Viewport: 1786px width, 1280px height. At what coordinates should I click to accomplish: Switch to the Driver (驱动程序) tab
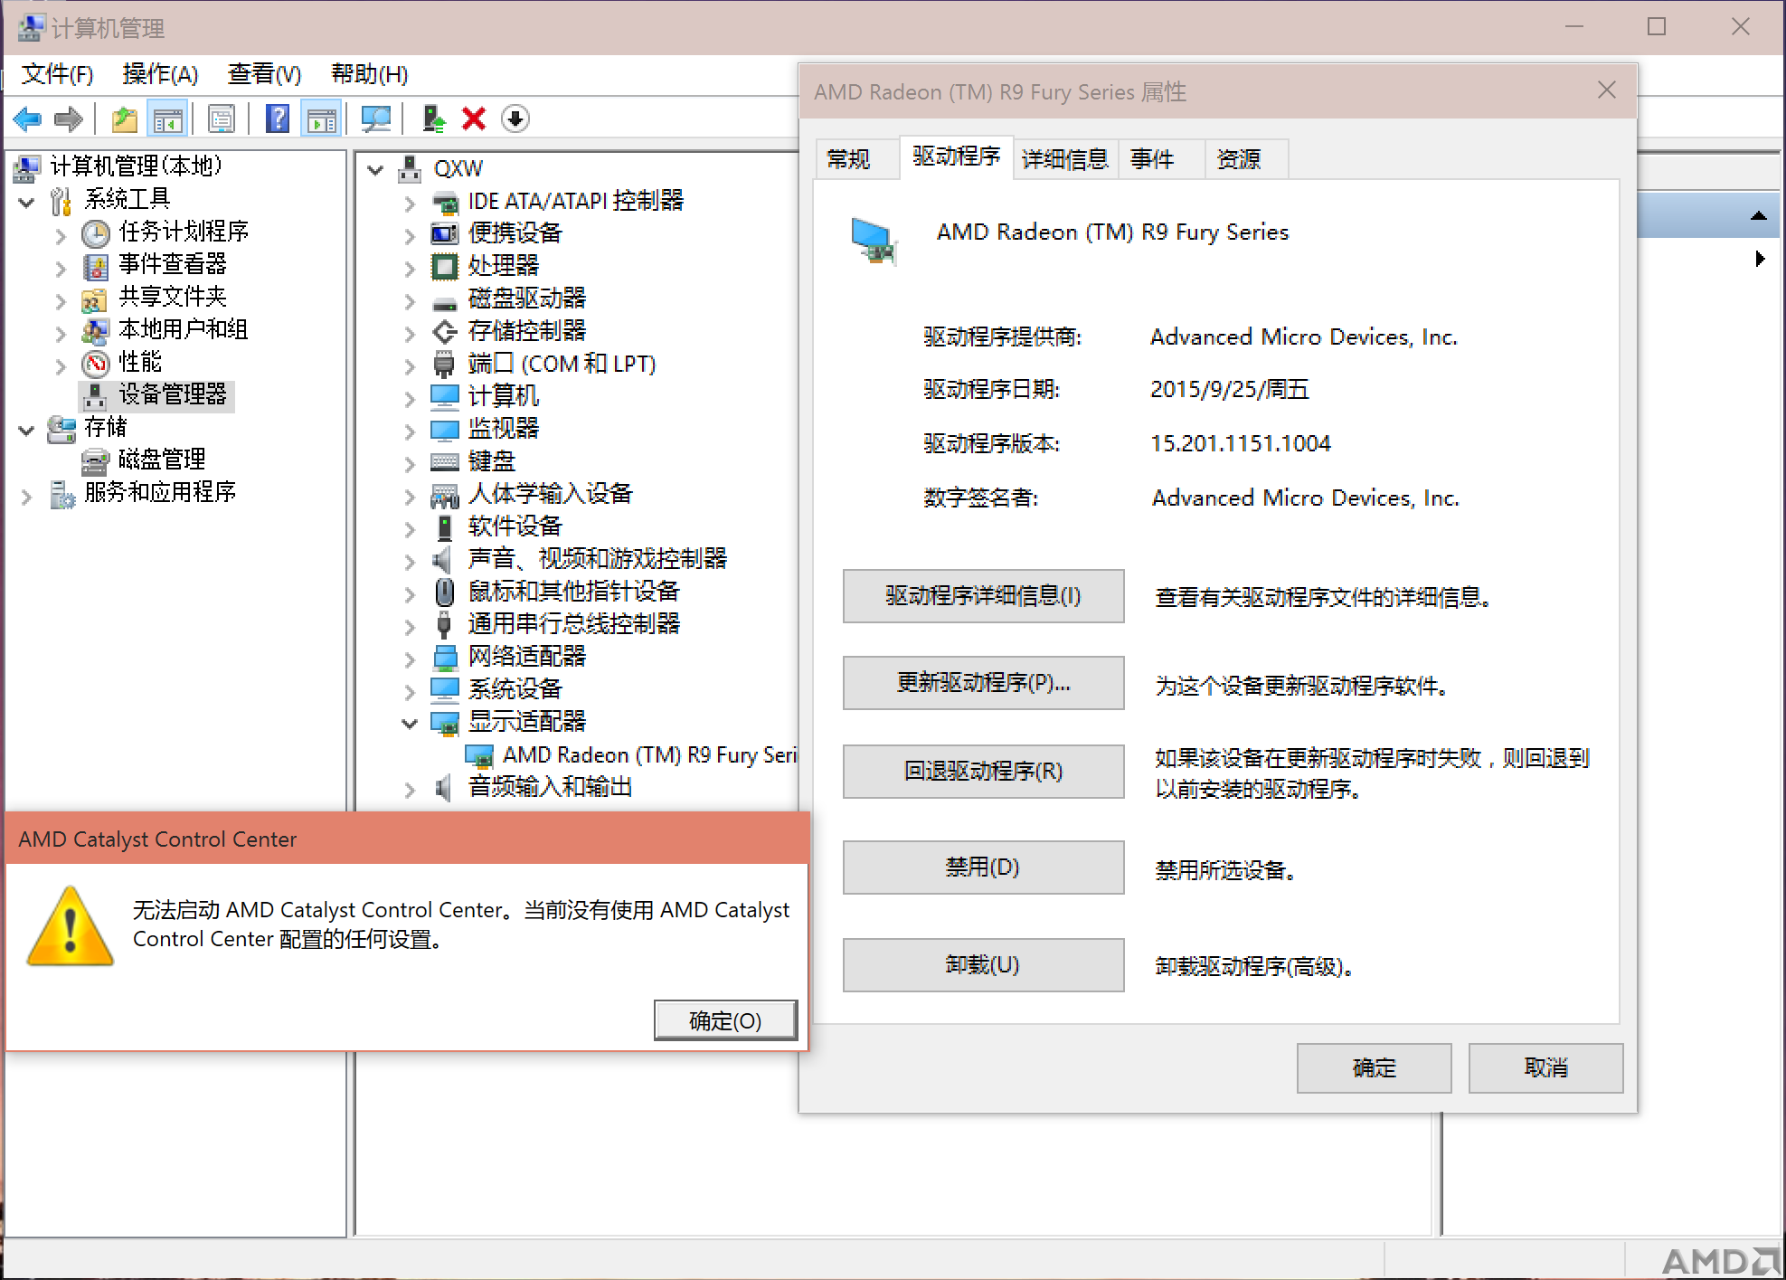tap(957, 157)
